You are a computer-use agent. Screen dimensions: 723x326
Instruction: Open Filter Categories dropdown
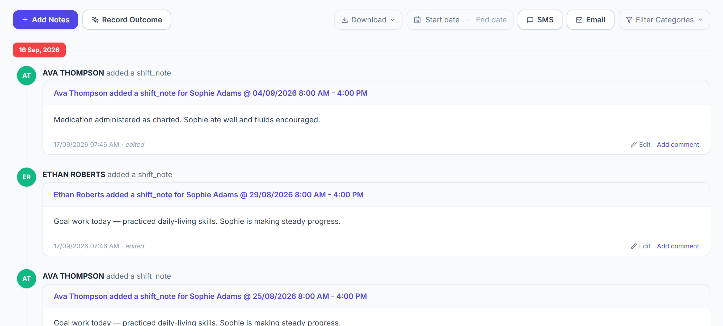tap(664, 20)
